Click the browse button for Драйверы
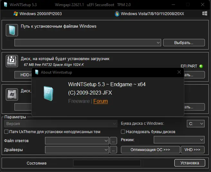 click(113, 150)
